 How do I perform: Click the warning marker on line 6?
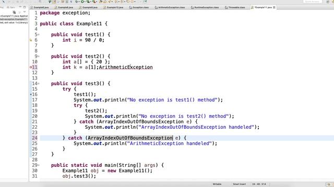point(31,40)
